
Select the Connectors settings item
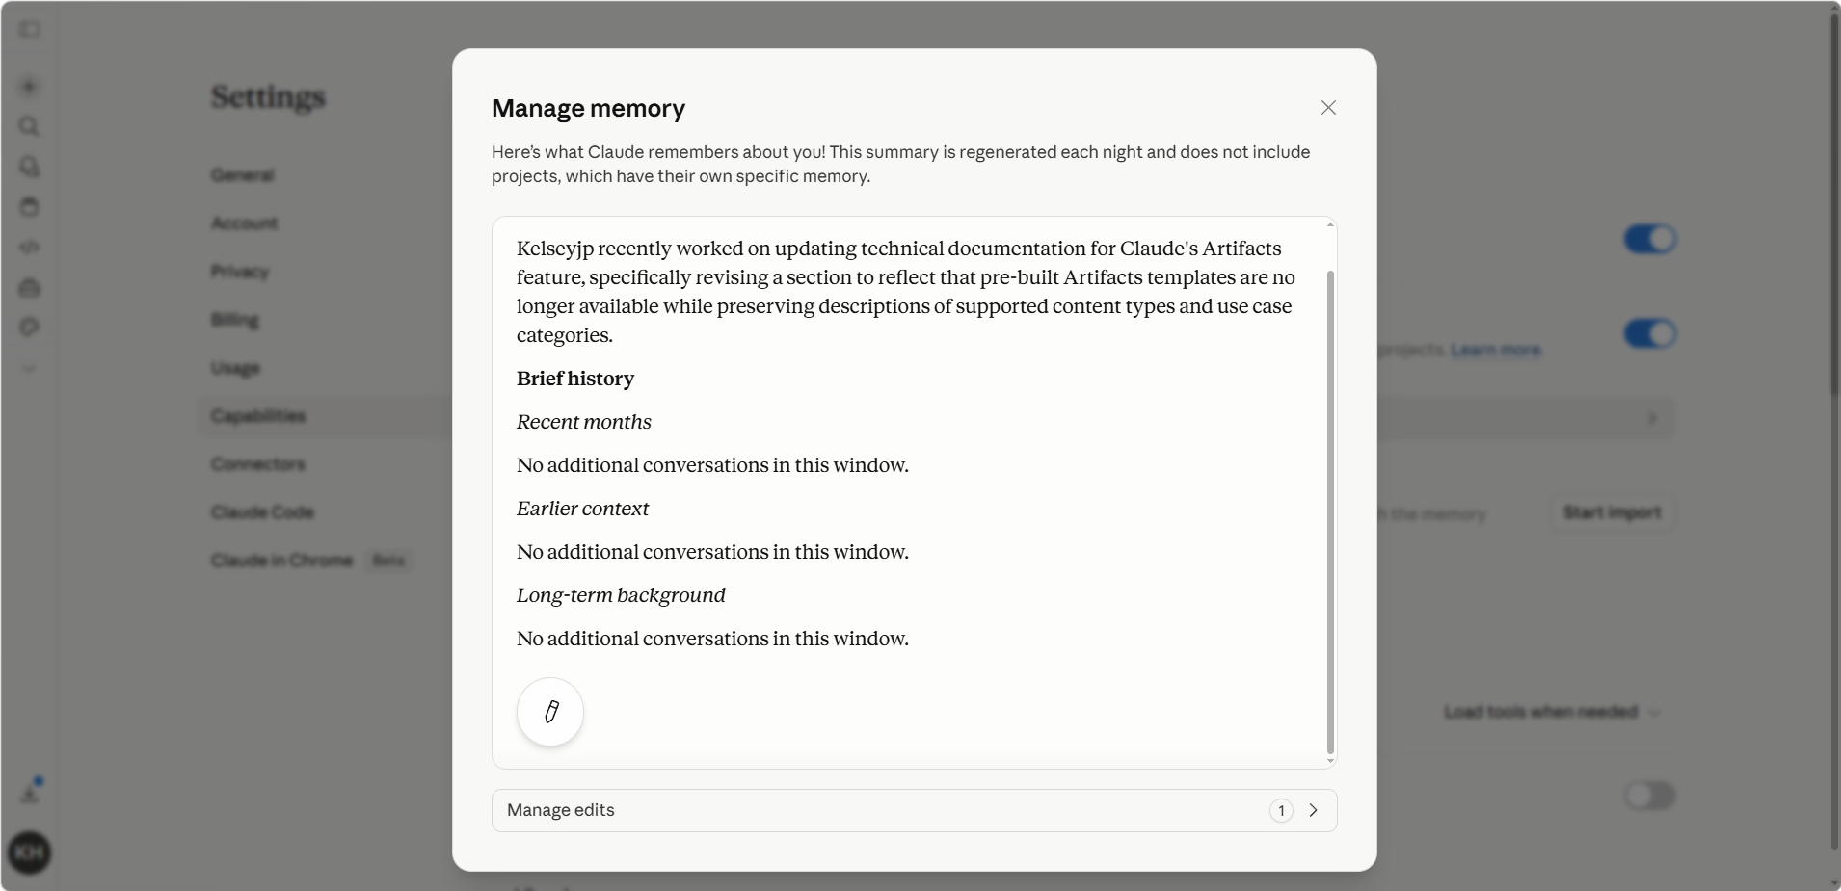[258, 464]
